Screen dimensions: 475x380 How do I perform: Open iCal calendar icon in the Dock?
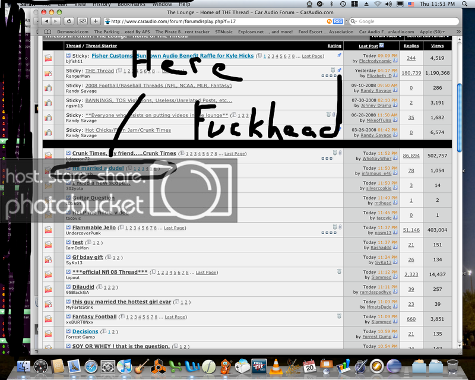pos(309,367)
